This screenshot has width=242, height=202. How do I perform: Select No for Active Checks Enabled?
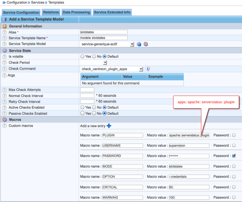pyautogui.click(x=94, y=107)
